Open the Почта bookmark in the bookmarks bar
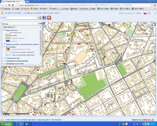The image size is (157, 126). (x=34, y=9)
